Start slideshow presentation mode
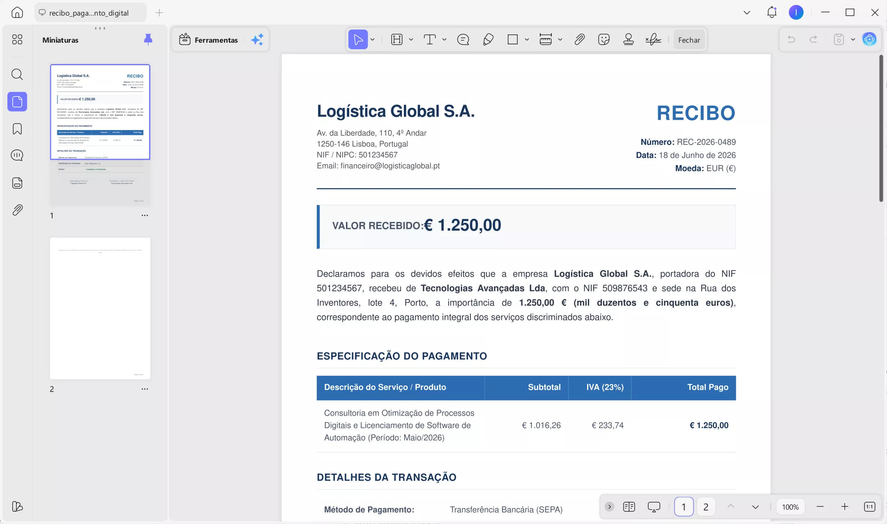 654,507
